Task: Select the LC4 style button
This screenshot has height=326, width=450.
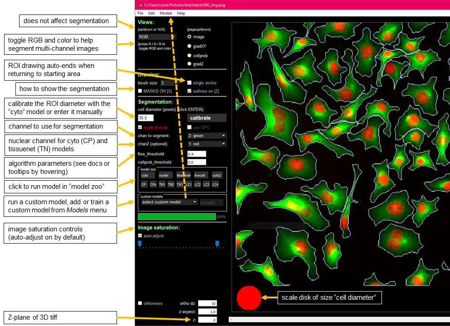Action: click(x=215, y=184)
